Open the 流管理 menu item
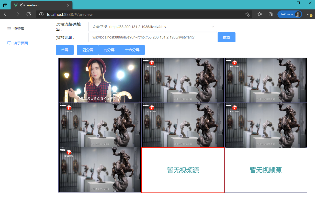The width and height of the screenshot is (315, 206). coord(19,29)
